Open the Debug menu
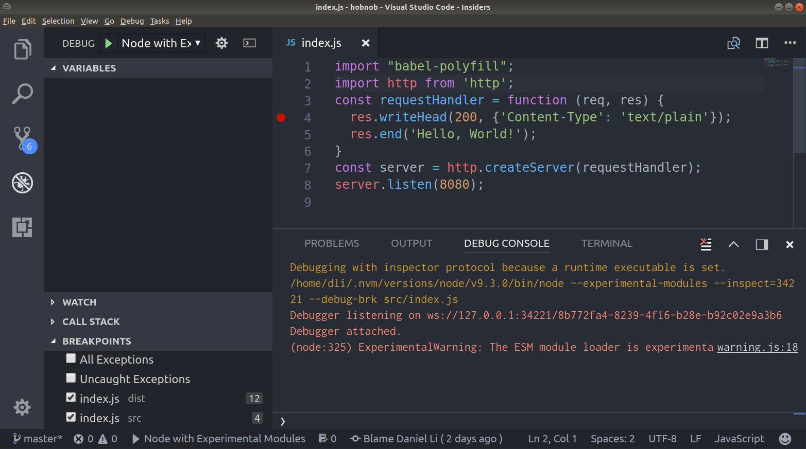 click(132, 21)
